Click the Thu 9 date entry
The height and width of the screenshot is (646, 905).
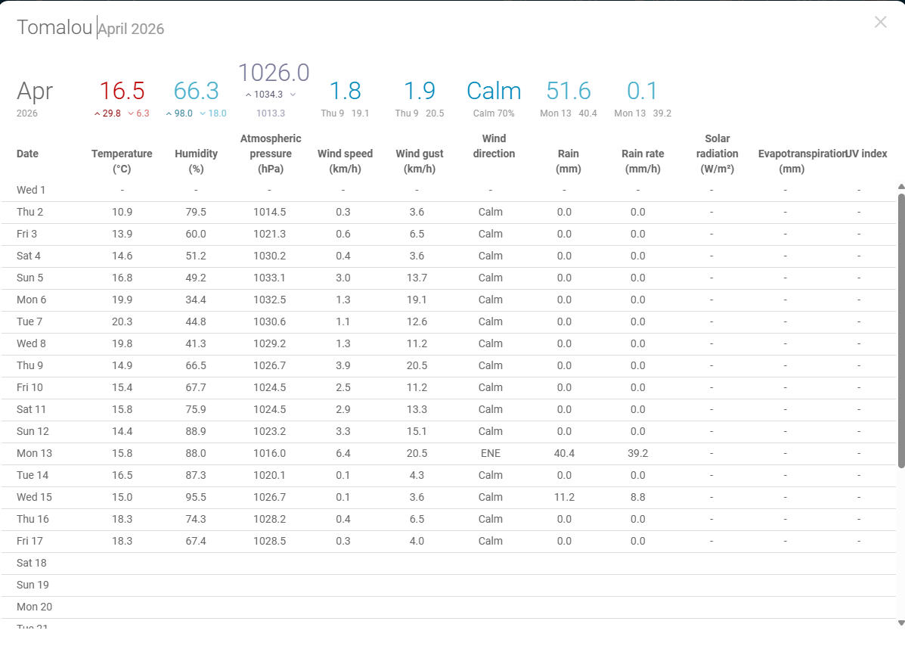[31, 365]
